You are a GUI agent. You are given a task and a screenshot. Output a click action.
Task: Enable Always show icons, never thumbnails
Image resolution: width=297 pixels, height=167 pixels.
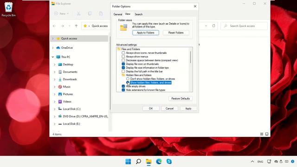pos(123,53)
